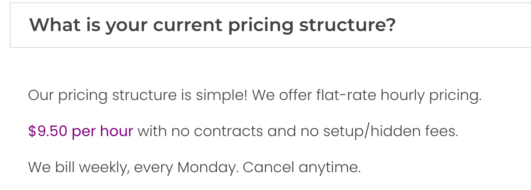Click the phrase 'flat-rate hourly pricing'
This screenshot has width=531, height=190.
coord(398,96)
